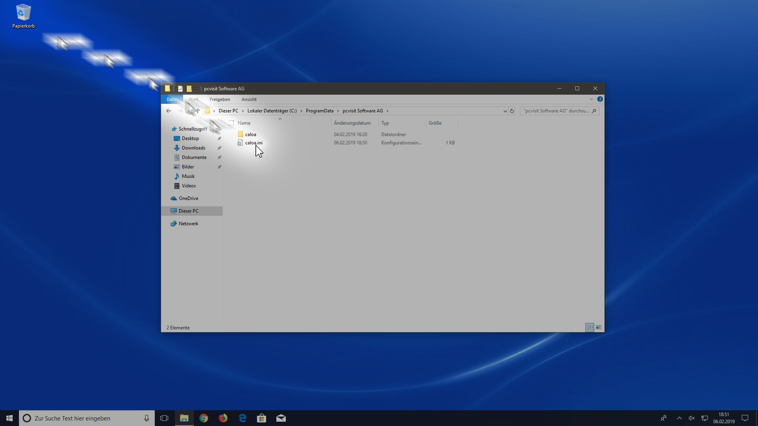Viewport: 758px width, 426px height.
Task: Open Firefox from the taskbar
Action: pos(223,418)
